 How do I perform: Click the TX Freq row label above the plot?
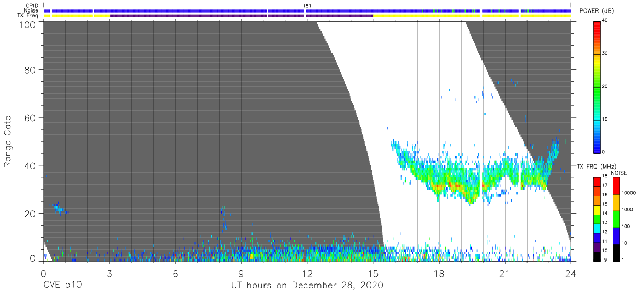(x=28, y=16)
